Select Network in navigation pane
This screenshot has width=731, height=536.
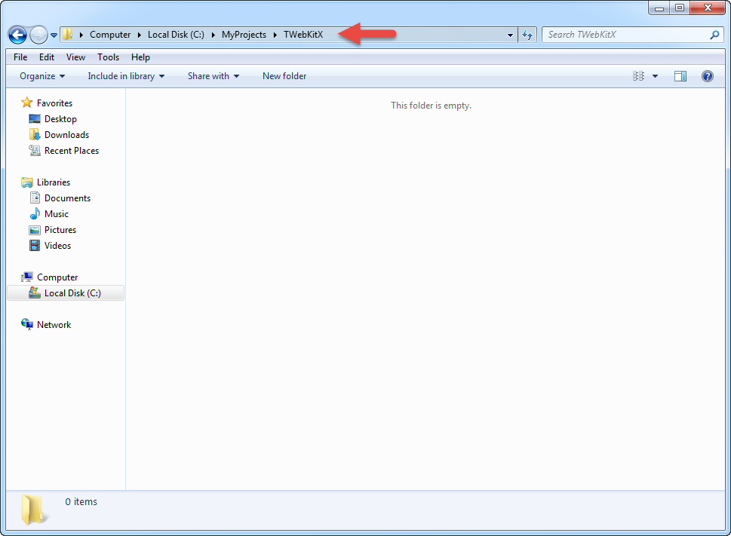click(x=54, y=325)
